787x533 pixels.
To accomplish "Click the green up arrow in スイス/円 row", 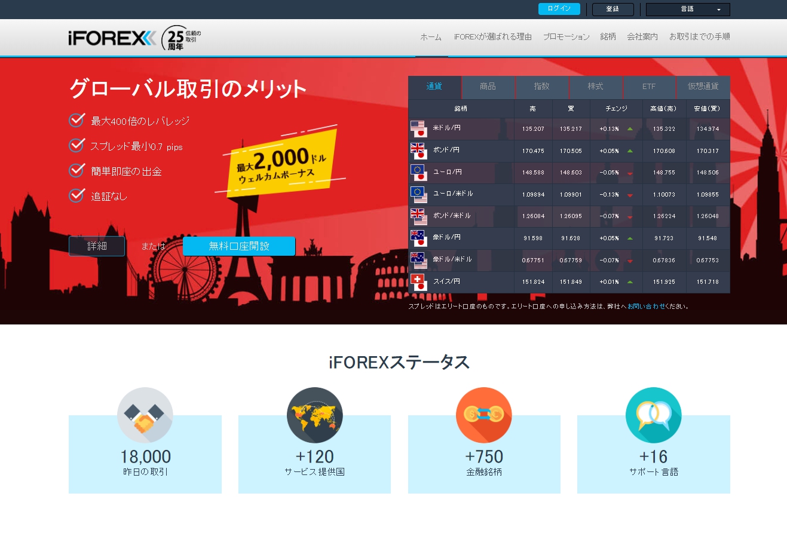I will click(x=630, y=282).
